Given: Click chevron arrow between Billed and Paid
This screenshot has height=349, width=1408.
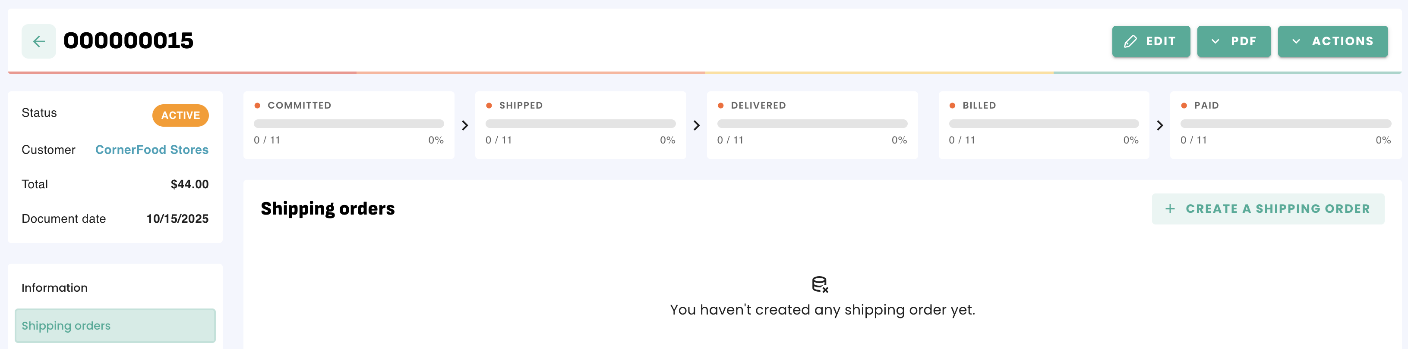Looking at the screenshot, I should pos(1160,125).
